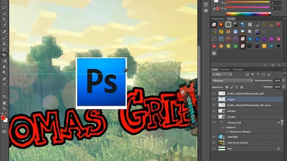Hide the 2012-04-10_13.49.34 layer
The image size is (287, 161).
214,143
